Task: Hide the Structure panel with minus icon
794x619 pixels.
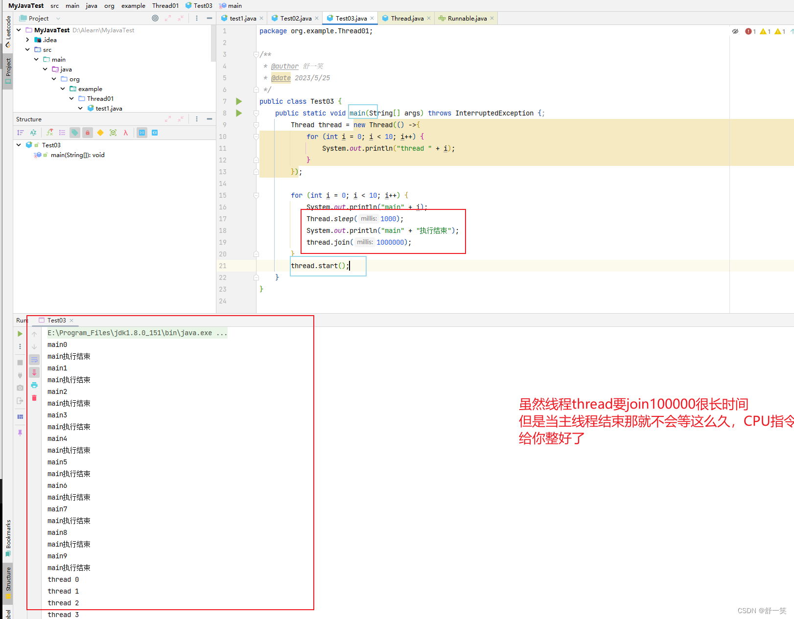Action: pyautogui.click(x=210, y=119)
